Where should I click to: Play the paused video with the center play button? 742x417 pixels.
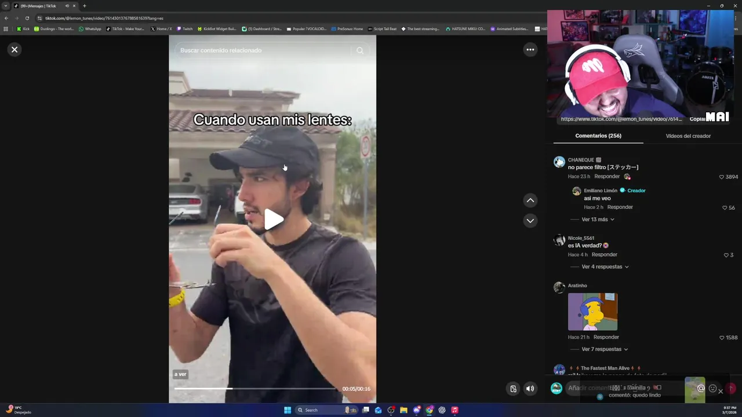click(x=274, y=220)
